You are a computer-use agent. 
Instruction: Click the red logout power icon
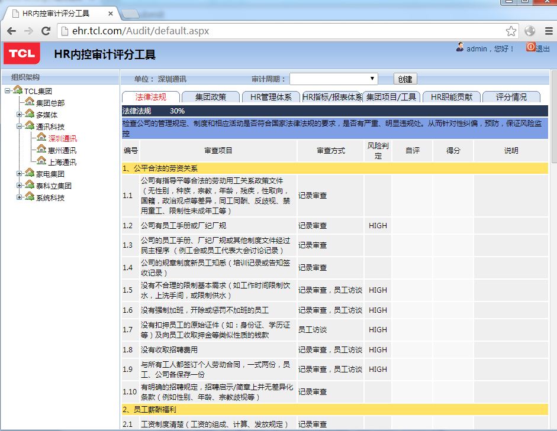(x=531, y=47)
